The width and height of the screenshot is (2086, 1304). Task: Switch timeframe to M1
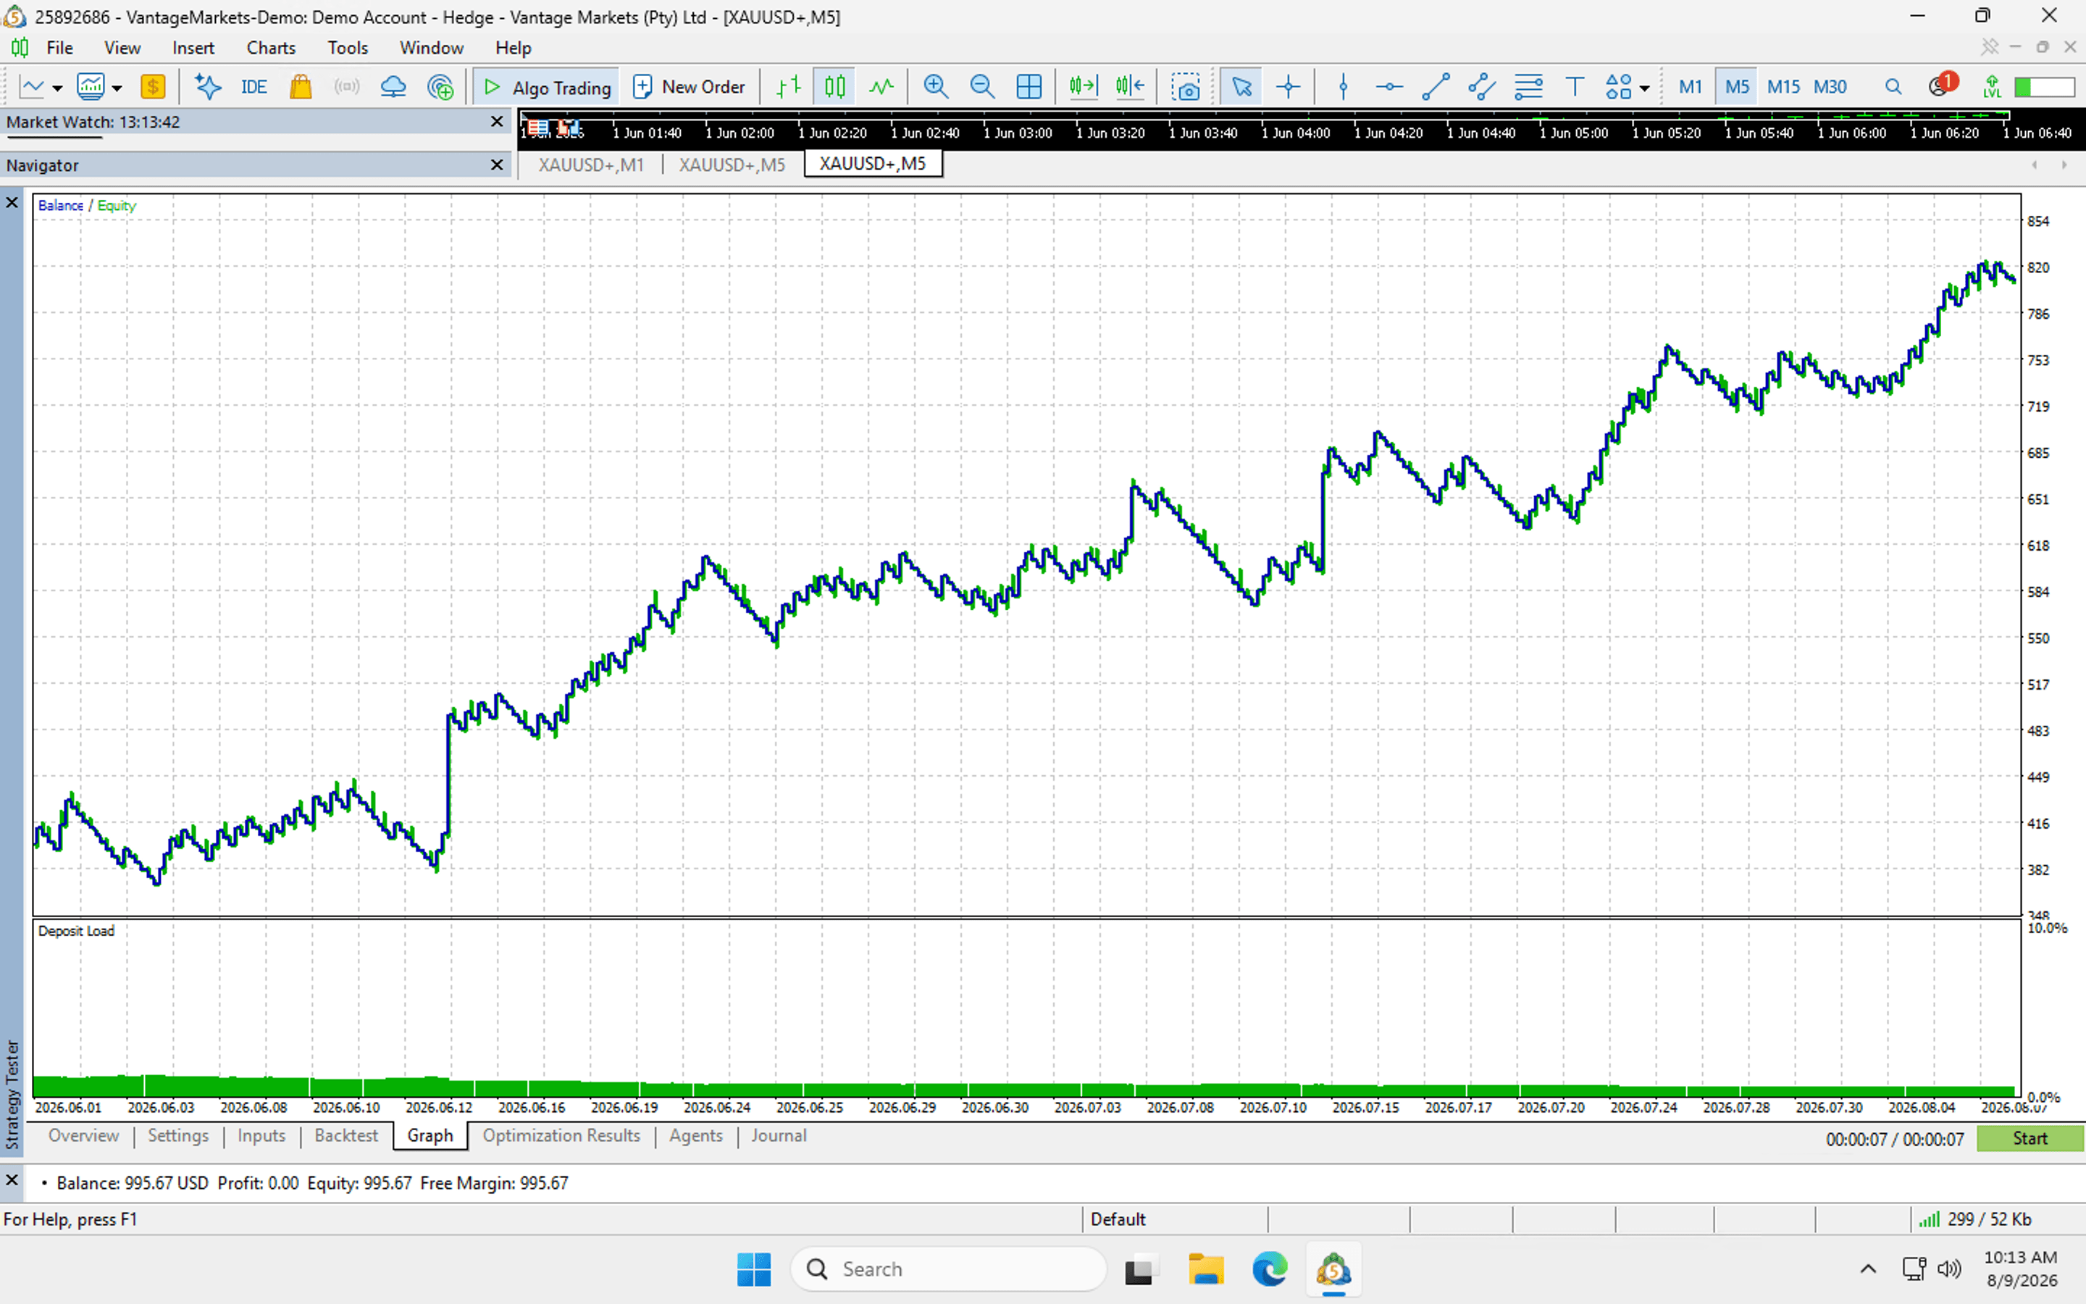pyautogui.click(x=1691, y=87)
